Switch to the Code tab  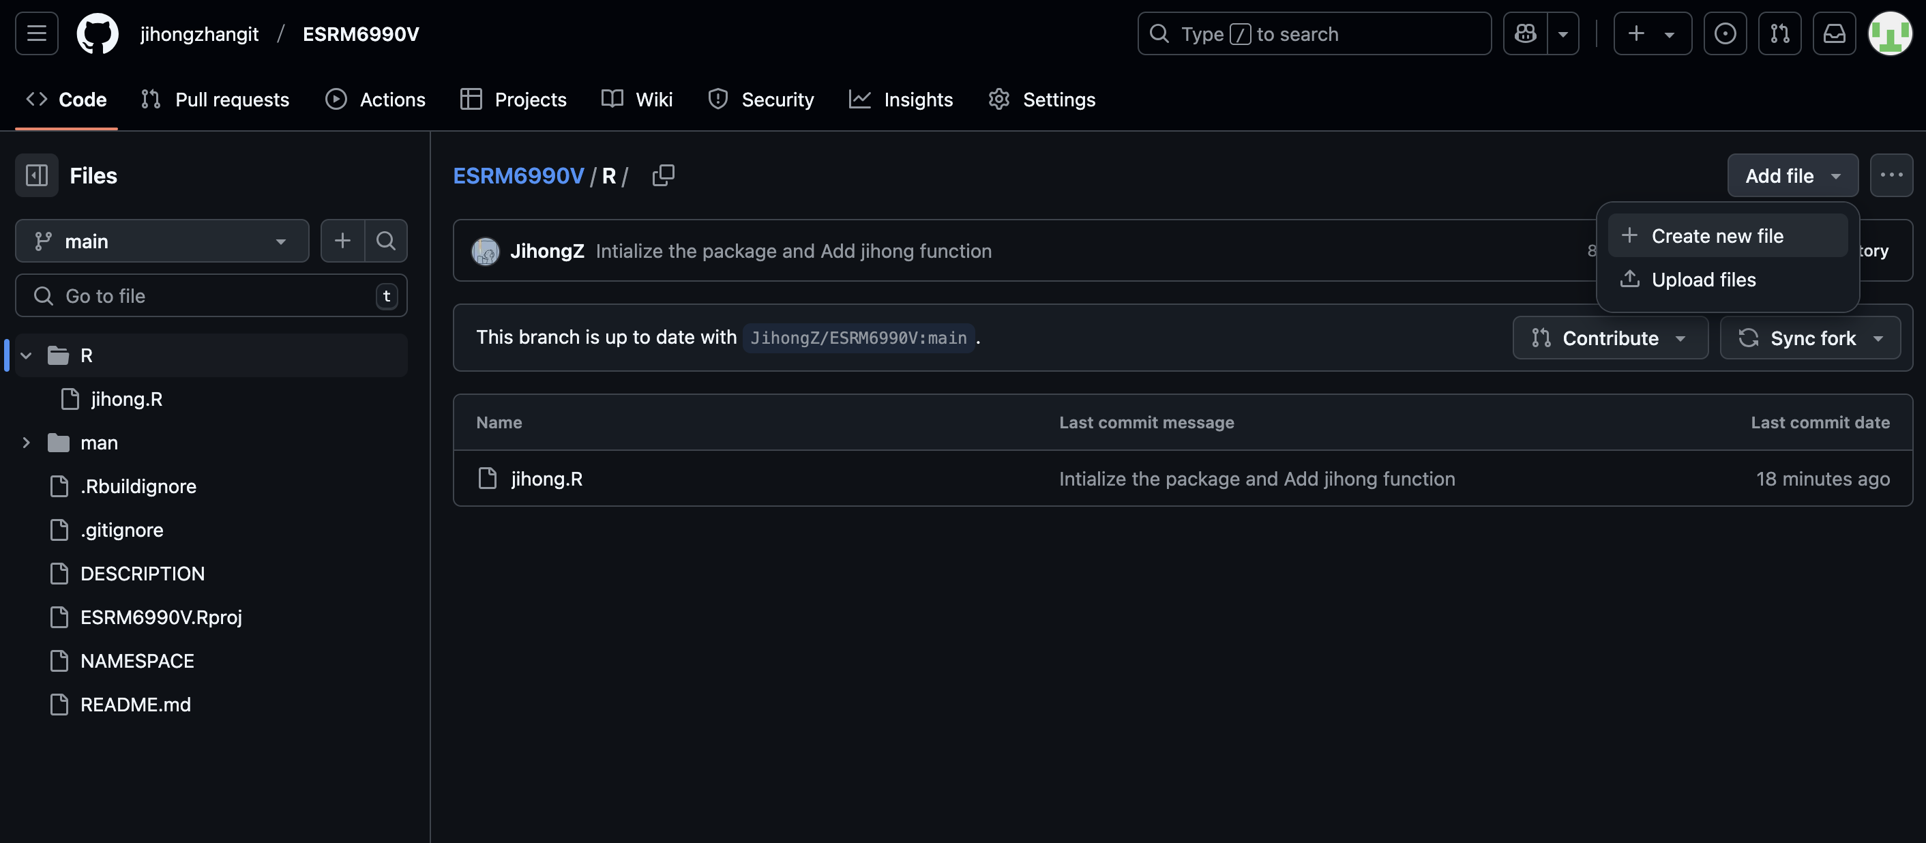pyautogui.click(x=67, y=100)
